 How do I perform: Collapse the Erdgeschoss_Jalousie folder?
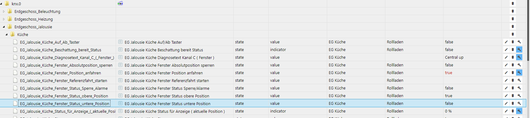pos(4,27)
